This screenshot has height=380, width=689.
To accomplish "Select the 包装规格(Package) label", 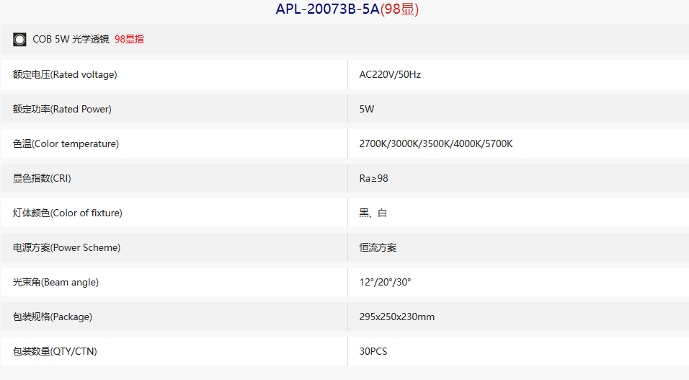I will click(53, 317).
